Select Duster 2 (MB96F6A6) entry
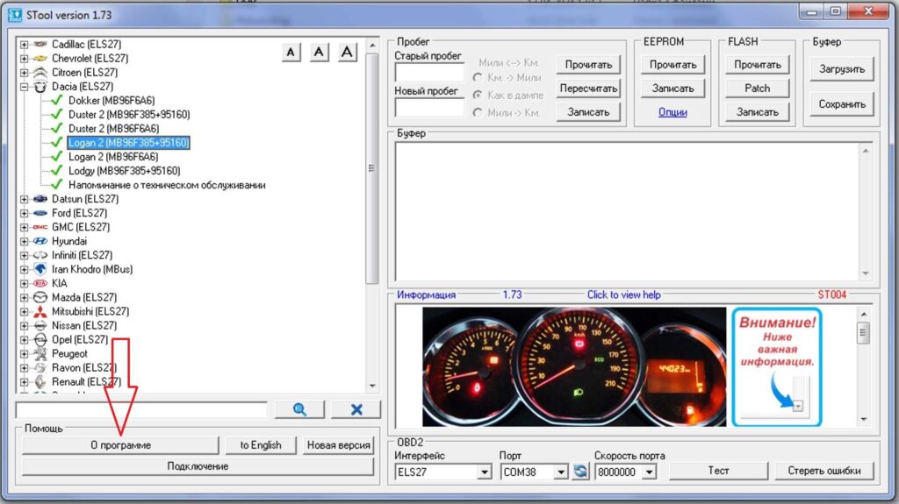 (113, 128)
